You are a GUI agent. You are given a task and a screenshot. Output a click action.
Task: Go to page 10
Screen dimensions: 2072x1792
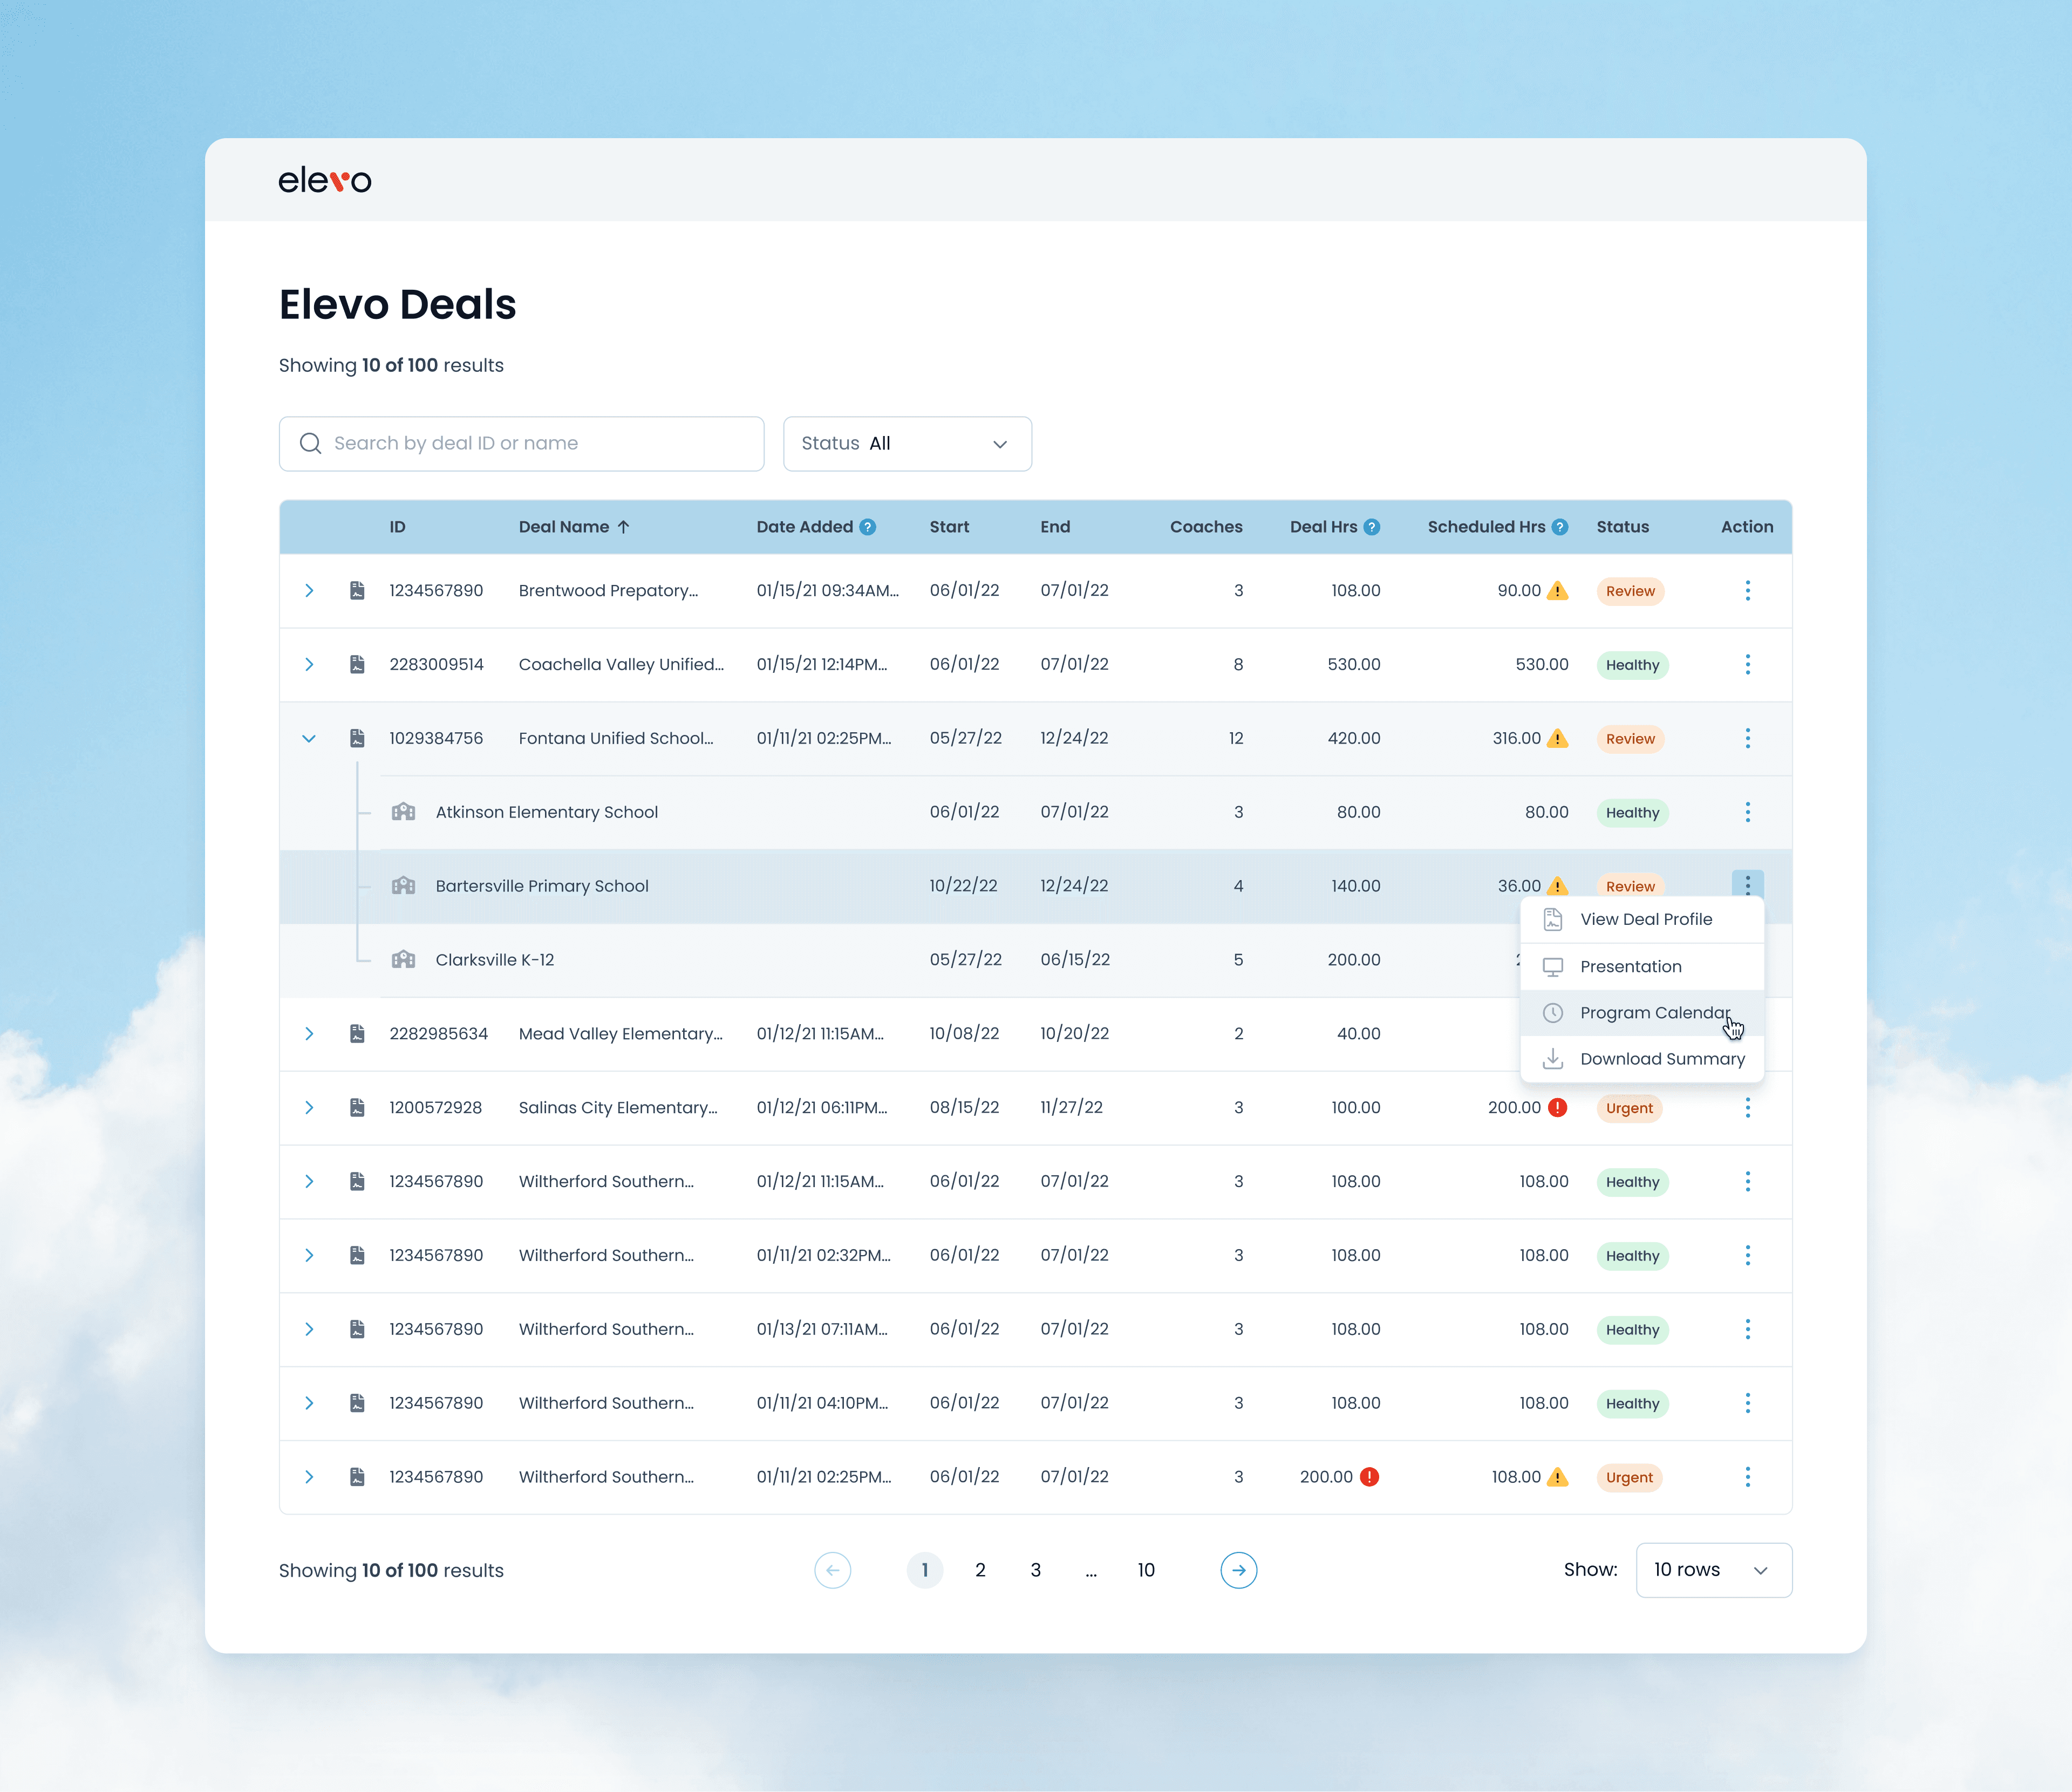[1146, 1570]
